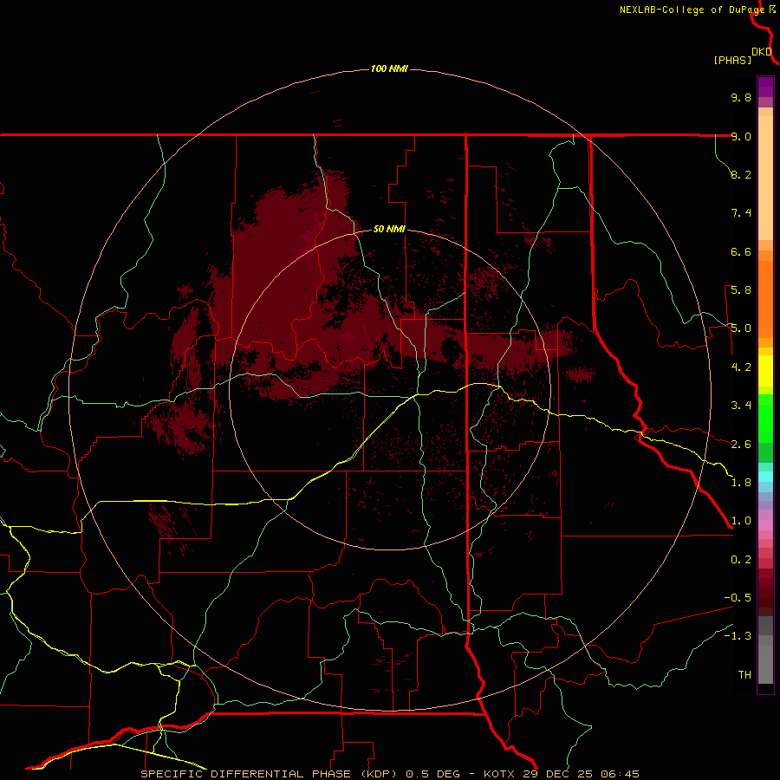Click the 8.2 scale value

741,174
